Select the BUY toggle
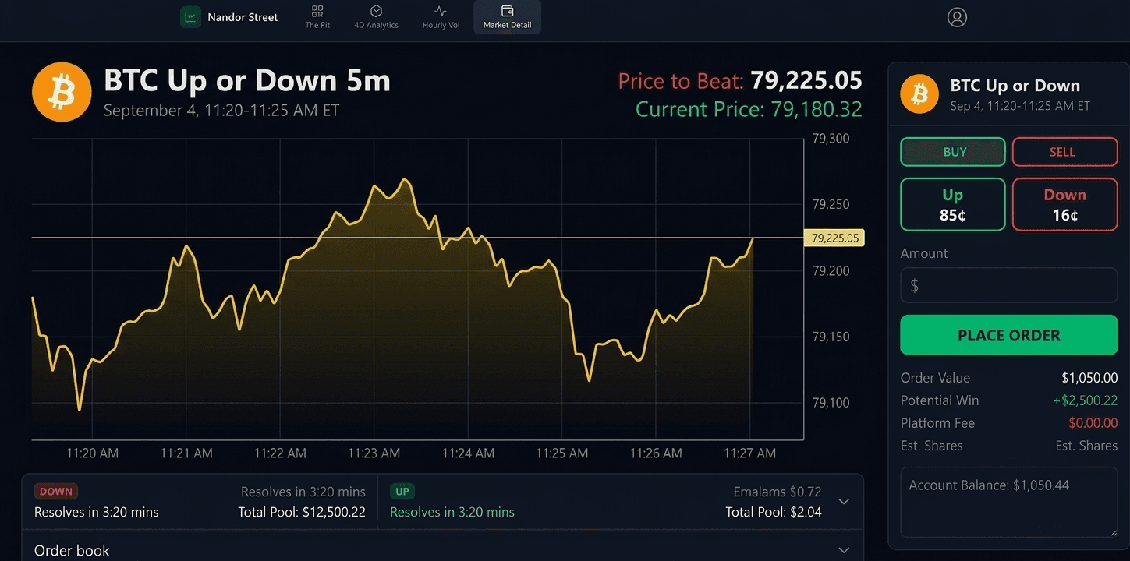 (953, 152)
